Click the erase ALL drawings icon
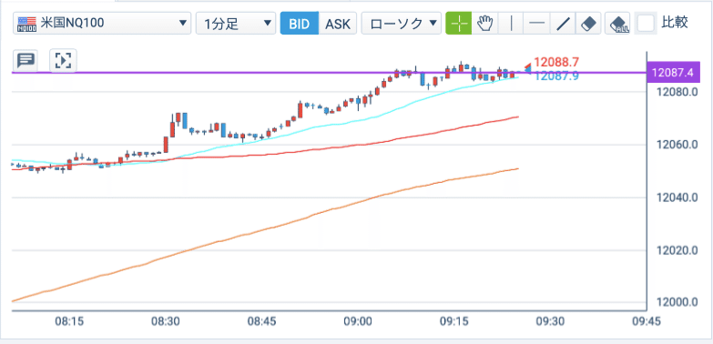This screenshot has height=344, width=713. (x=618, y=23)
